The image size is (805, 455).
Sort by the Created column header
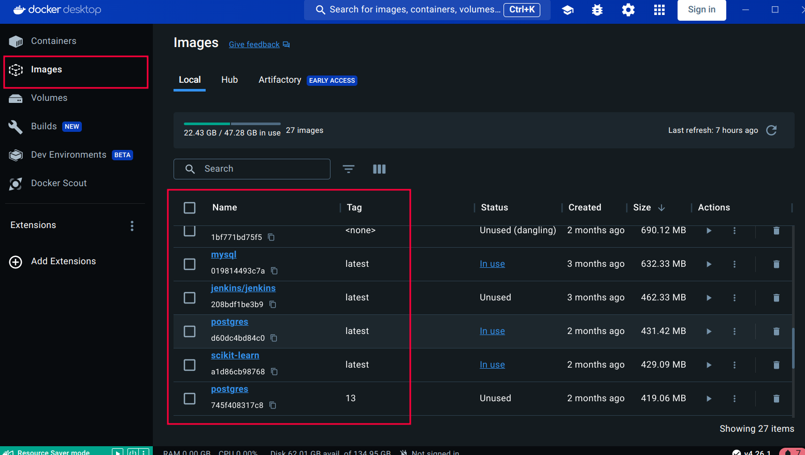[x=585, y=207]
